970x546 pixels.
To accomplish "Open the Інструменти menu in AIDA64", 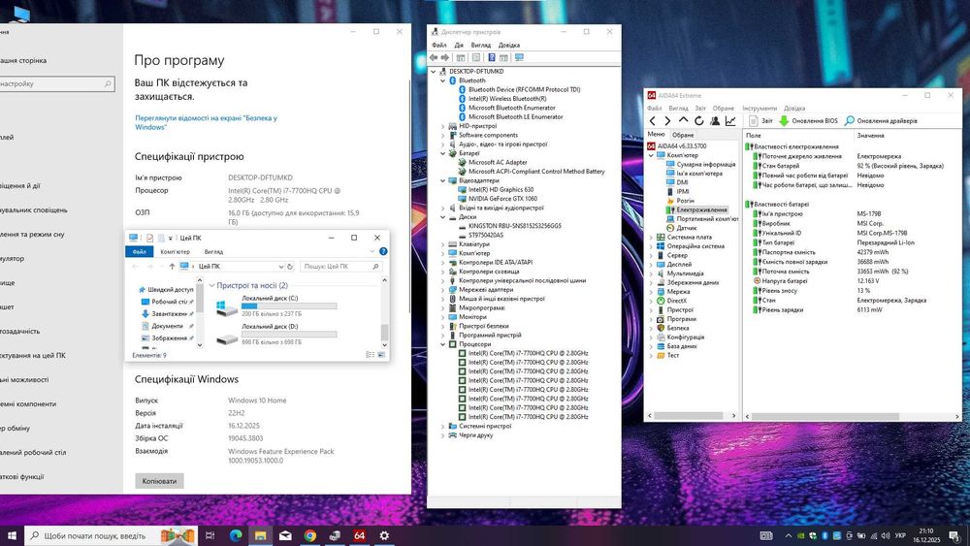I will click(759, 109).
